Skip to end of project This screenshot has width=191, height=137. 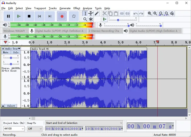tap(50, 16)
